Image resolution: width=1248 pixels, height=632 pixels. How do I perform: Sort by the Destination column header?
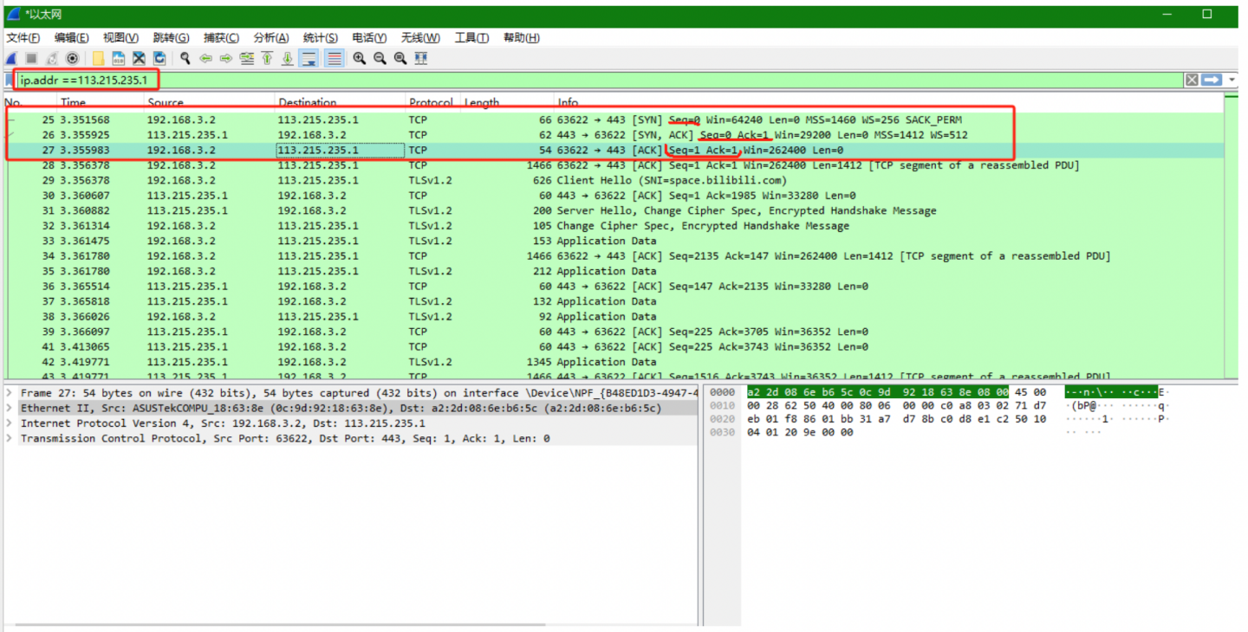340,102
